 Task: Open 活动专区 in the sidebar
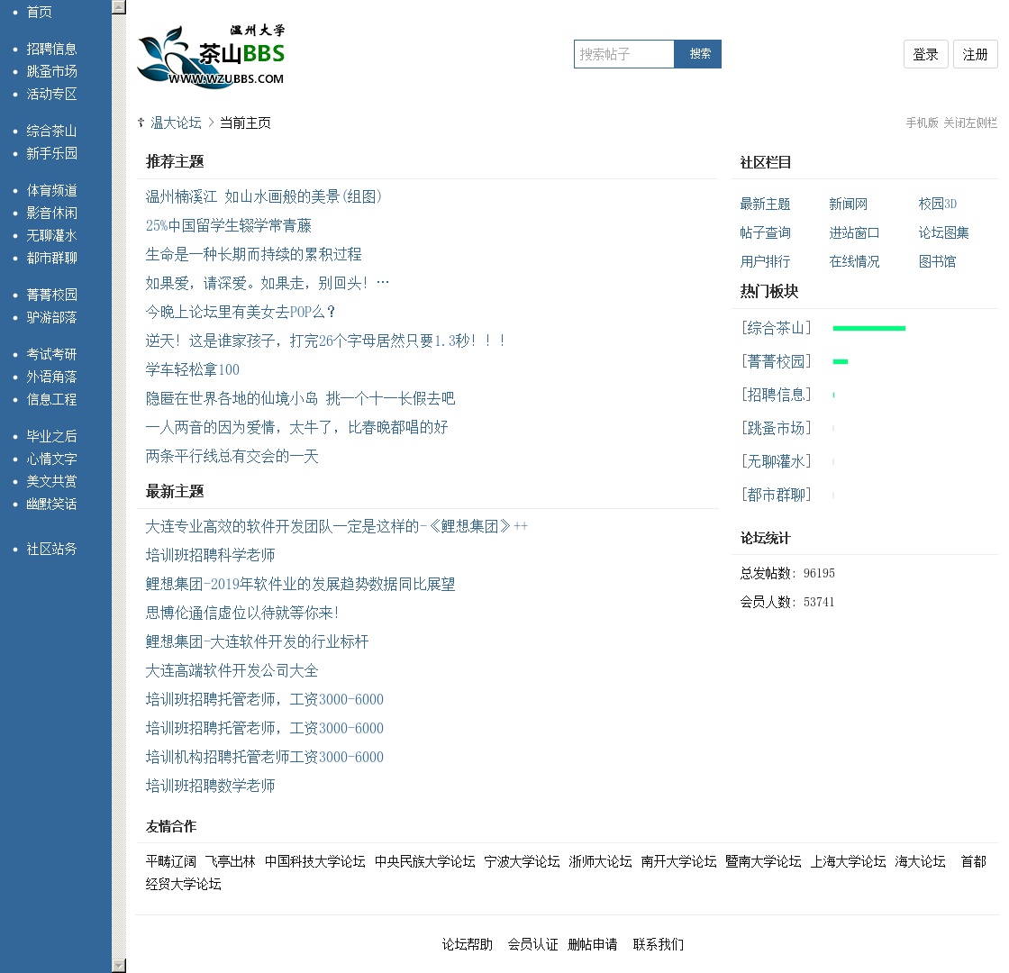coord(51,94)
